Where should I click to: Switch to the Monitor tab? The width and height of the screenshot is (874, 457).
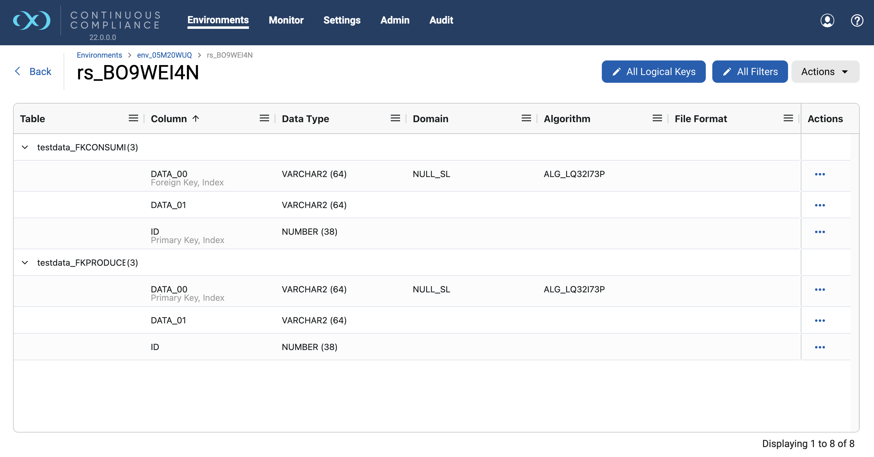pyautogui.click(x=286, y=20)
